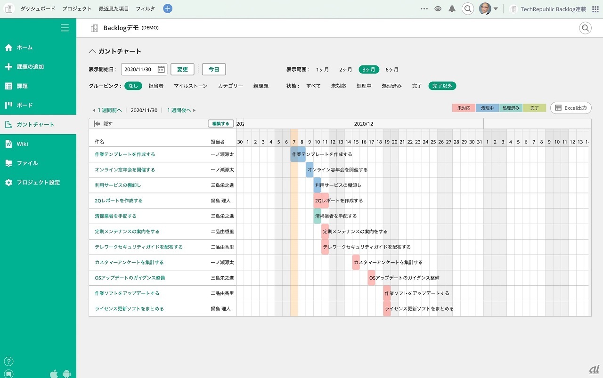Filter status by 処理中
The height and width of the screenshot is (378, 603).
click(364, 86)
